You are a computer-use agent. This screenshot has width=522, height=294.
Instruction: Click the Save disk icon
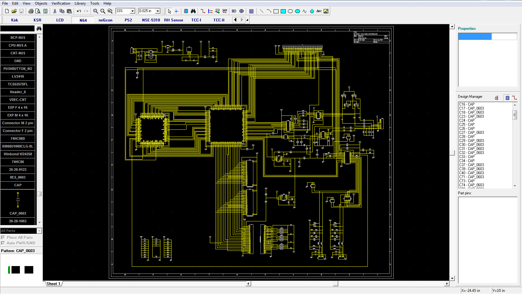(21, 11)
